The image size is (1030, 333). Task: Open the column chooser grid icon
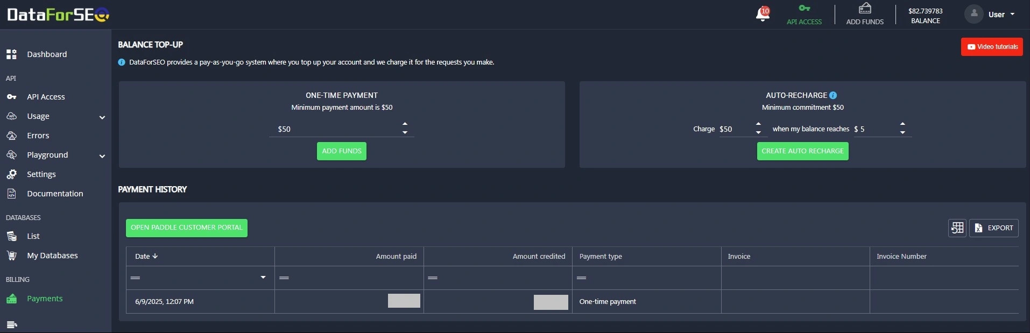pos(957,228)
